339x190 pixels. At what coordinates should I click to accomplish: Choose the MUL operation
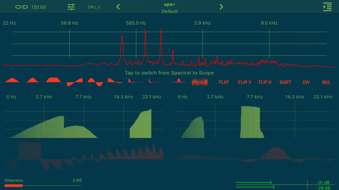coord(326,82)
